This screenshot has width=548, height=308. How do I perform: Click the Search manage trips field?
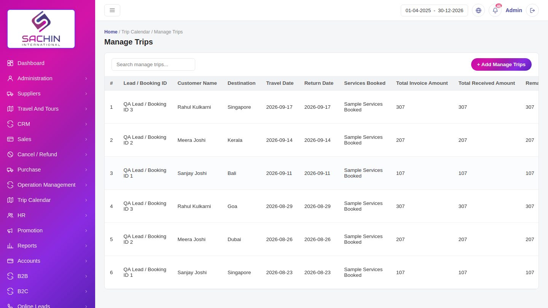click(x=153, y=64)
